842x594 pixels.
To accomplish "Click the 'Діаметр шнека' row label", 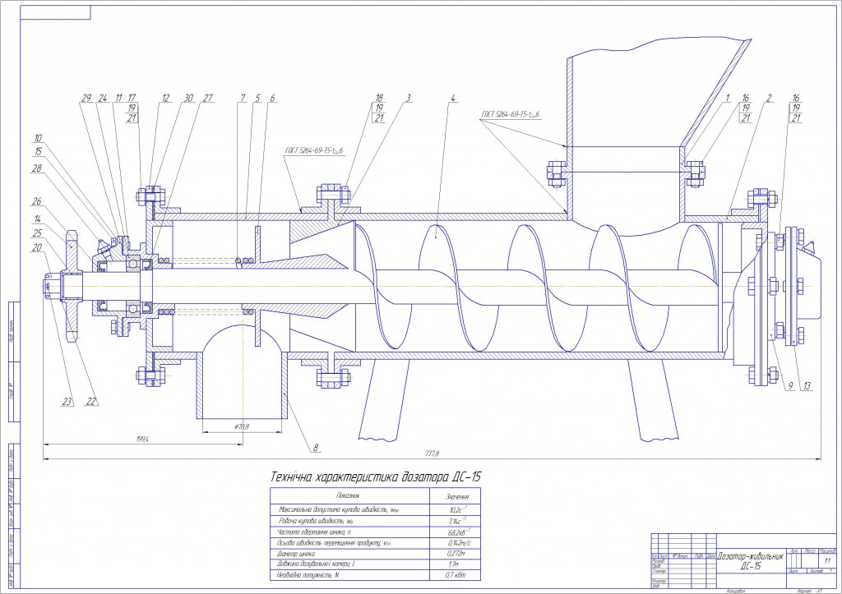I will click(295, 554).
